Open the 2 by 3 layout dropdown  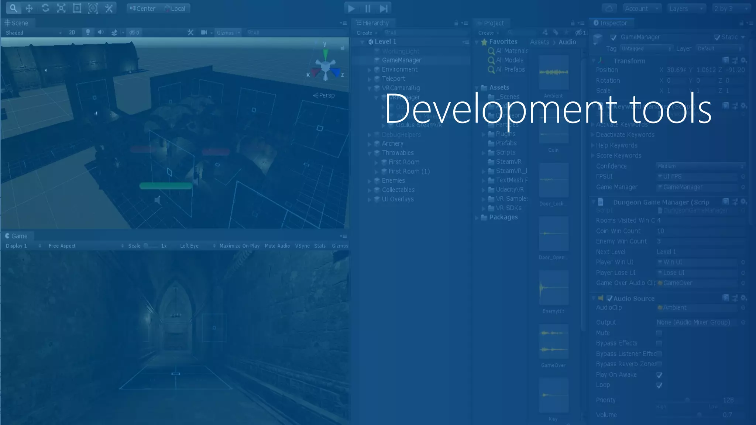tap(731, 8)
